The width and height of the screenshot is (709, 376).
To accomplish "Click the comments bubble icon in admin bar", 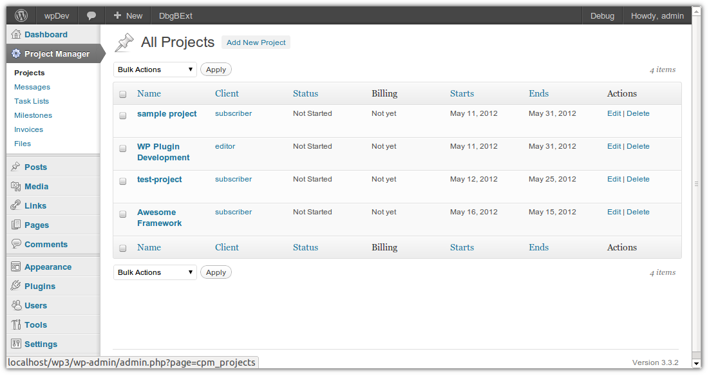I will click(x=91, y=16).
